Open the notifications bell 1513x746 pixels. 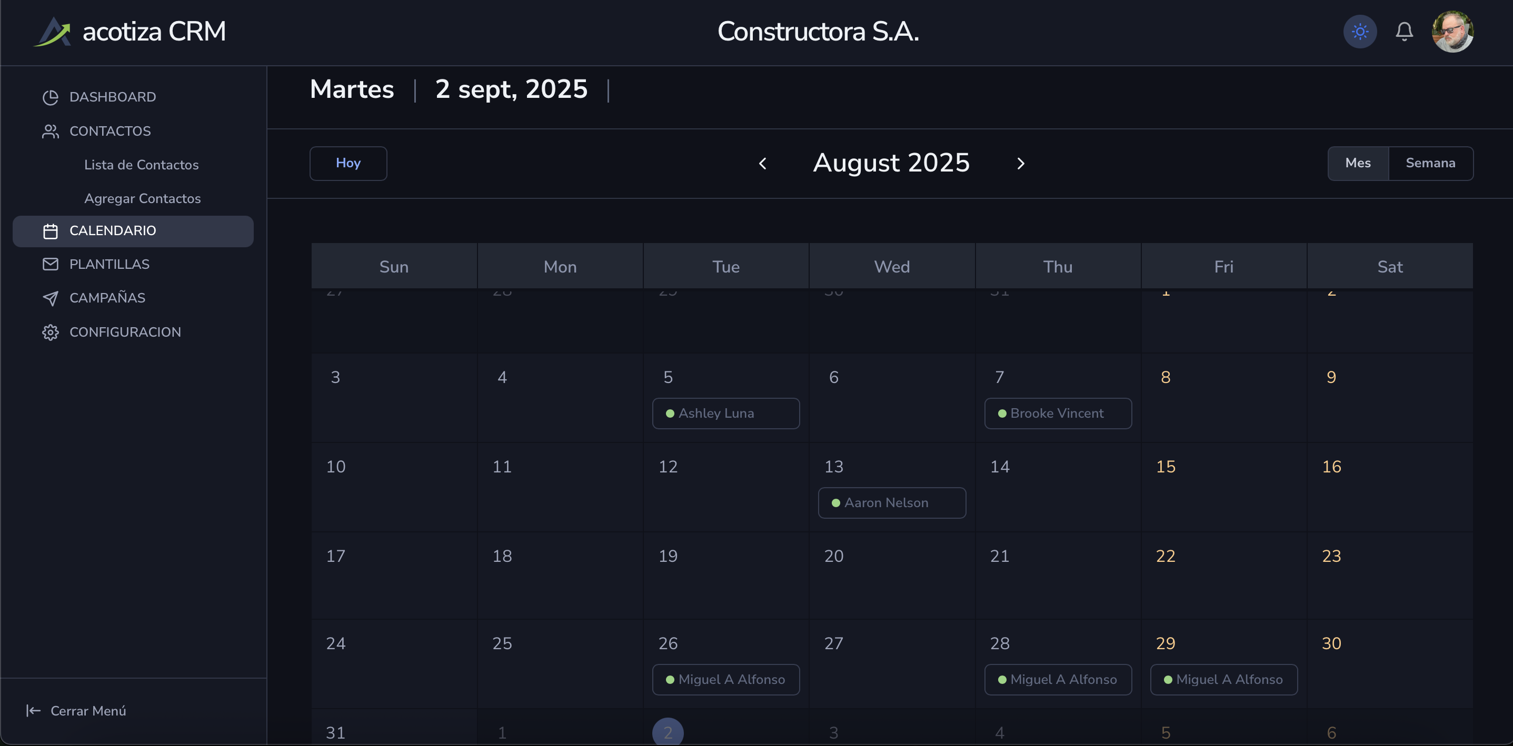1403,32
